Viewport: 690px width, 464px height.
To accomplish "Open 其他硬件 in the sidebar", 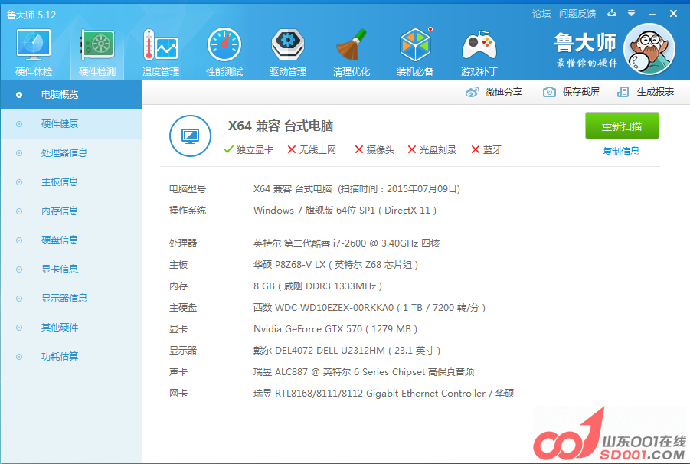I will pos(71,327).
